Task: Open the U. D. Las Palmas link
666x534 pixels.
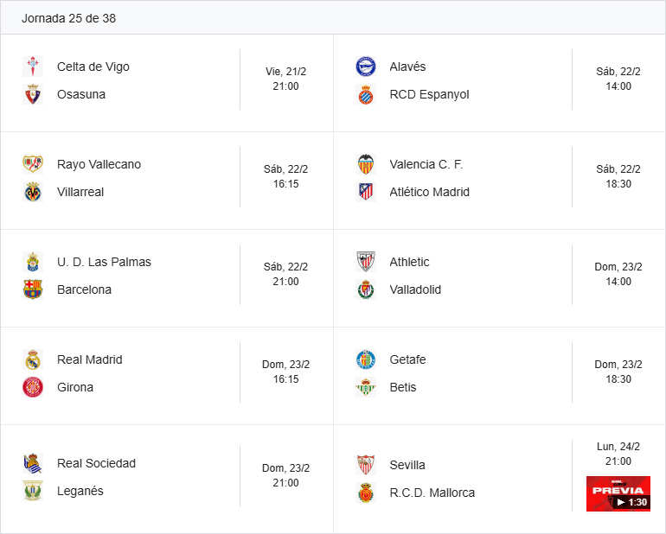Action: click(104, 262)
